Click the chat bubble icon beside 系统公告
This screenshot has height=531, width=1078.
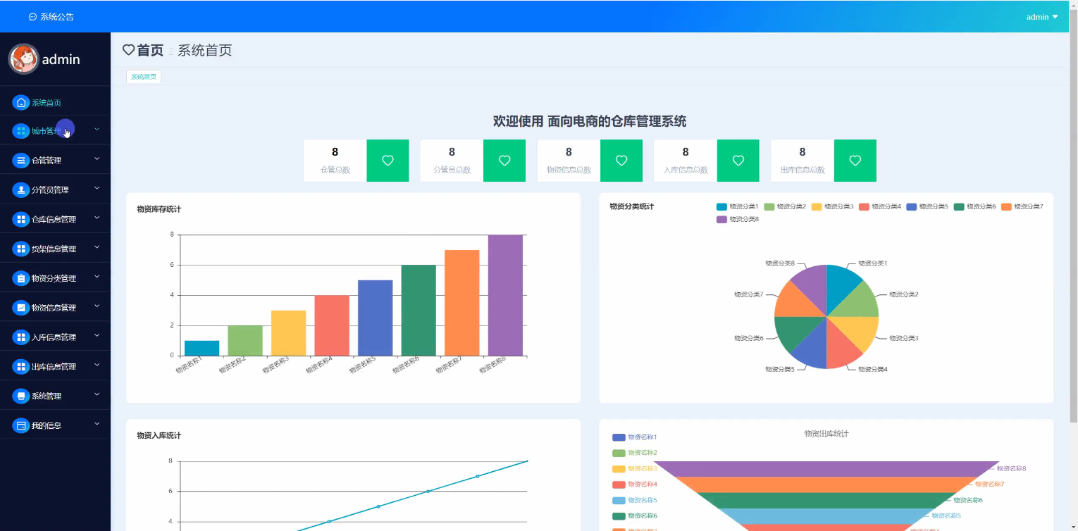point(32,17)
